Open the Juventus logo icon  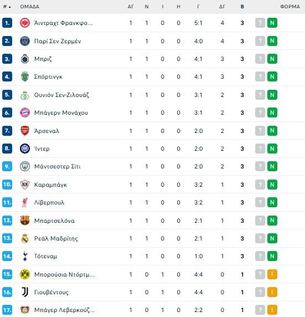[x=25, y=292]
